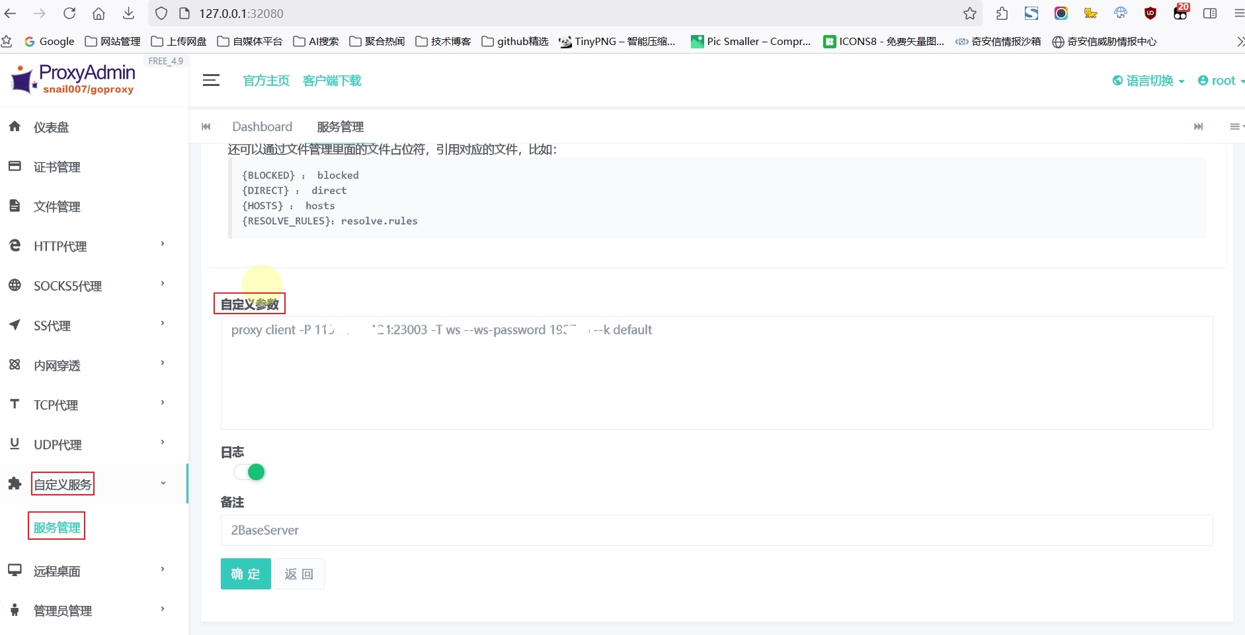Image resolution: width=1245 pixels, height=635 pixels.
Task: Click the 确定 confirm button
Action: click(x=245, y=573)
